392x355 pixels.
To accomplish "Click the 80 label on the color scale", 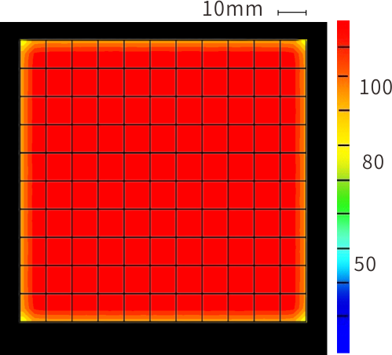I will [373, 162].
